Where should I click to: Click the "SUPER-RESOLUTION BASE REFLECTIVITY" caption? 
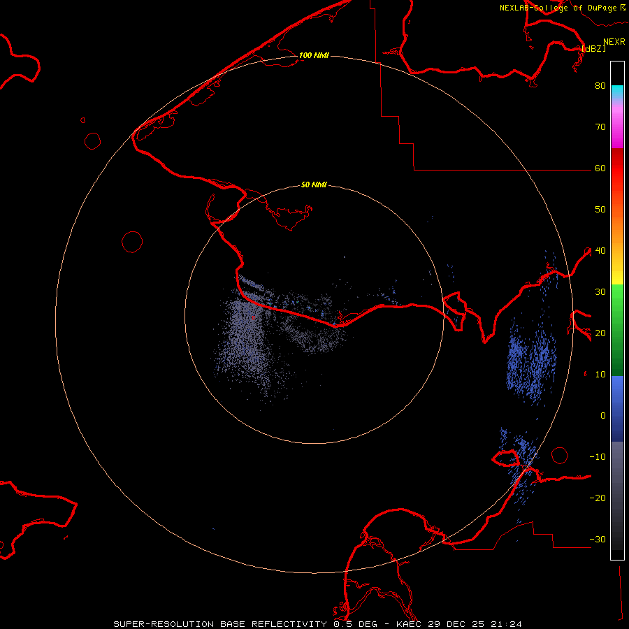point(220,624)
